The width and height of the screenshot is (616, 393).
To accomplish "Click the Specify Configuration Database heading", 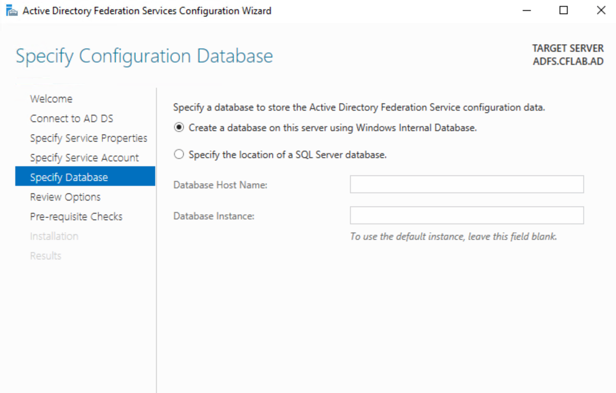I will coord(144,56).
